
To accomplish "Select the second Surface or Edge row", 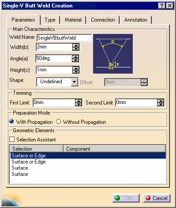I will point(88,162).
